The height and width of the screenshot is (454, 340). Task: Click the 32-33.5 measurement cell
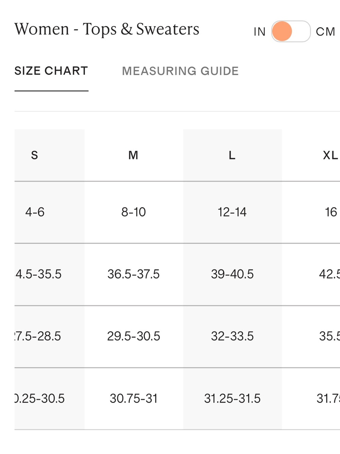point(232,336)
